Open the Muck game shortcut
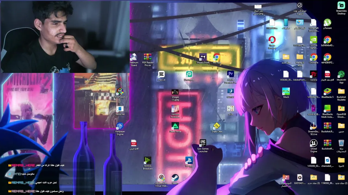 [286, 93]
